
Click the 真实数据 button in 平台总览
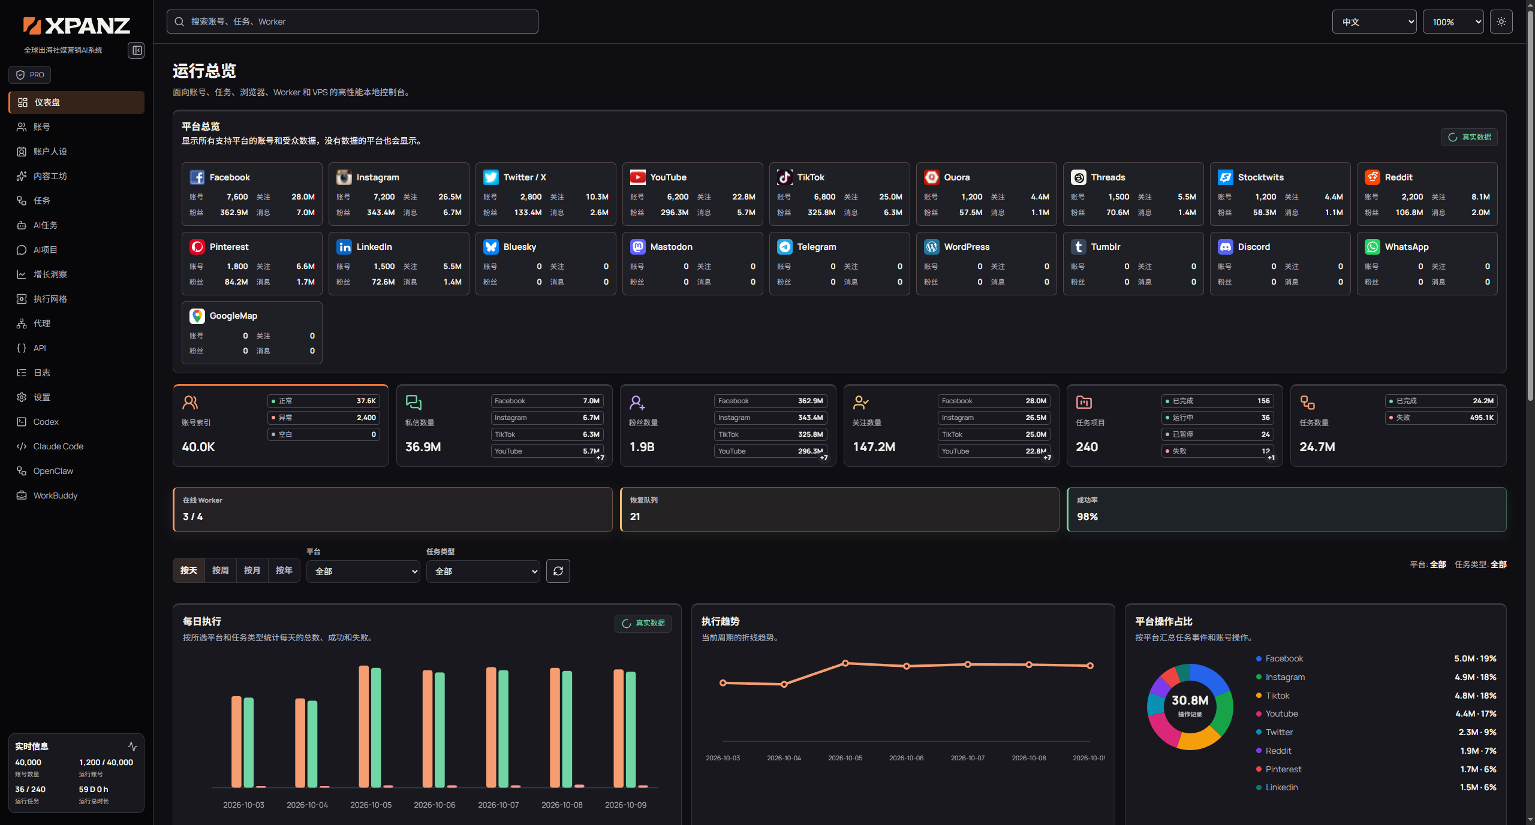click(x=1469, y=137)
